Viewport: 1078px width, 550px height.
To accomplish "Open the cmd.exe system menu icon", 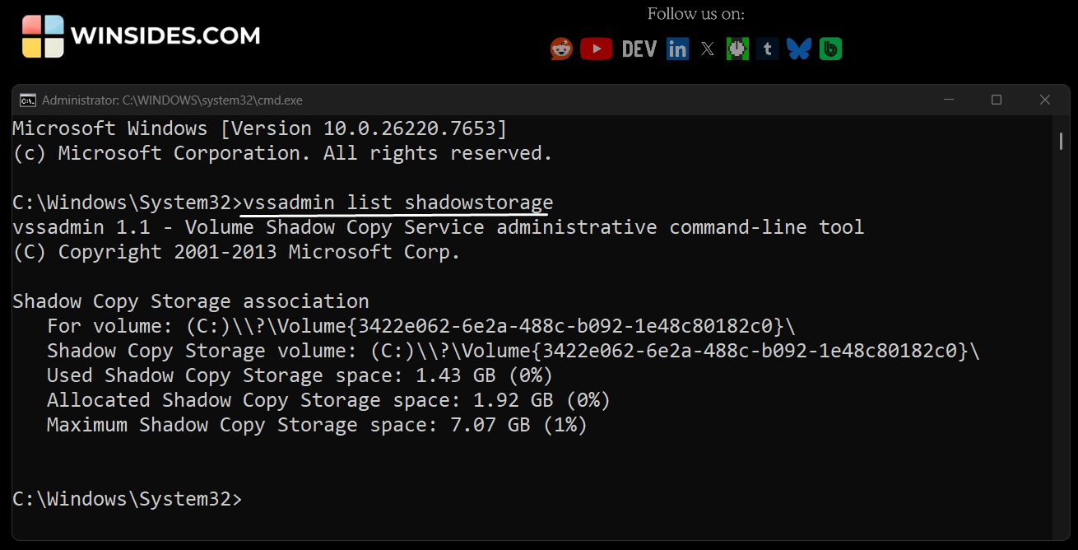I will (x=26, y=100).
